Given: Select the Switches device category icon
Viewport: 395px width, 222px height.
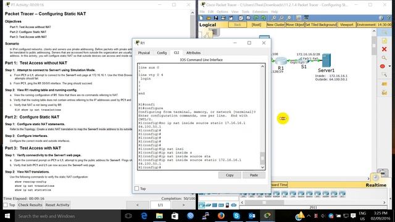Looking at the screenshot, I should point(209,205).
